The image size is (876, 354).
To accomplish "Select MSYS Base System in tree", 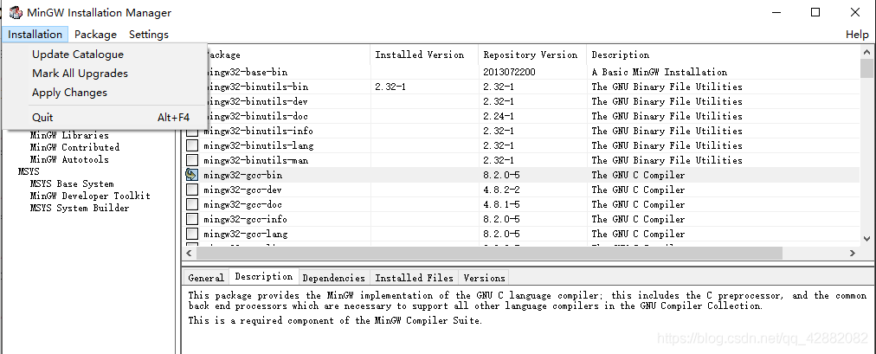I will (72, 183).
